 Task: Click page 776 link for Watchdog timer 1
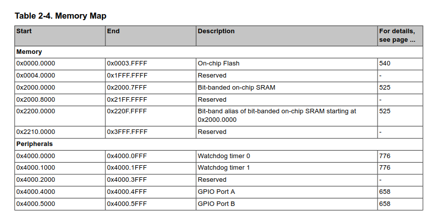[385, 168]
